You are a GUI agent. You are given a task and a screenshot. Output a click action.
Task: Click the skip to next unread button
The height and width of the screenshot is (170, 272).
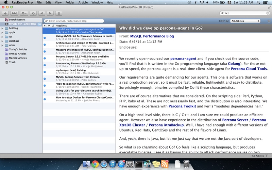[14, 13]
